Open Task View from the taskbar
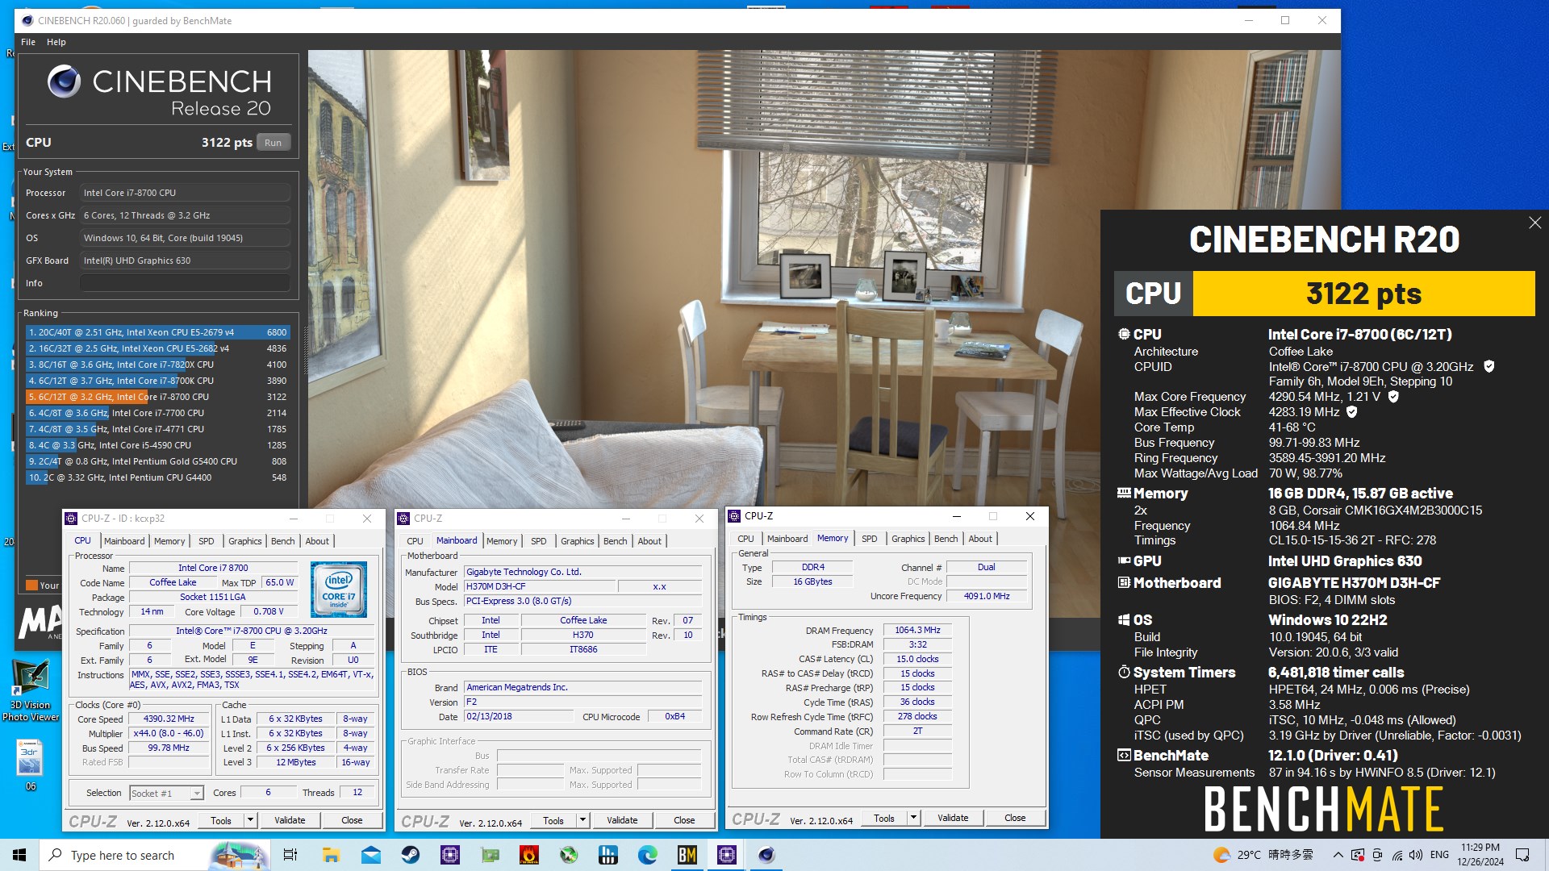 (x=290, y=855)
